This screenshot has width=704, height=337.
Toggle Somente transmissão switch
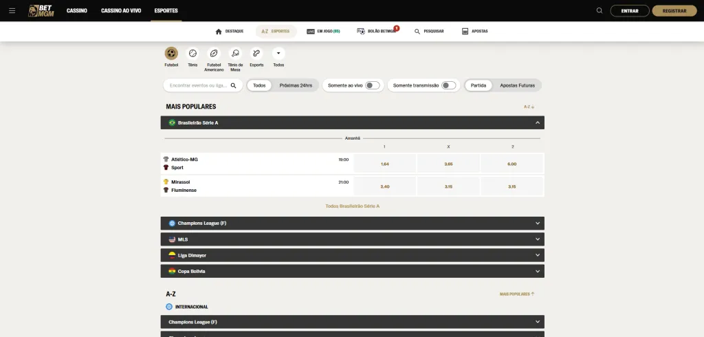click(x=448, y=85)
